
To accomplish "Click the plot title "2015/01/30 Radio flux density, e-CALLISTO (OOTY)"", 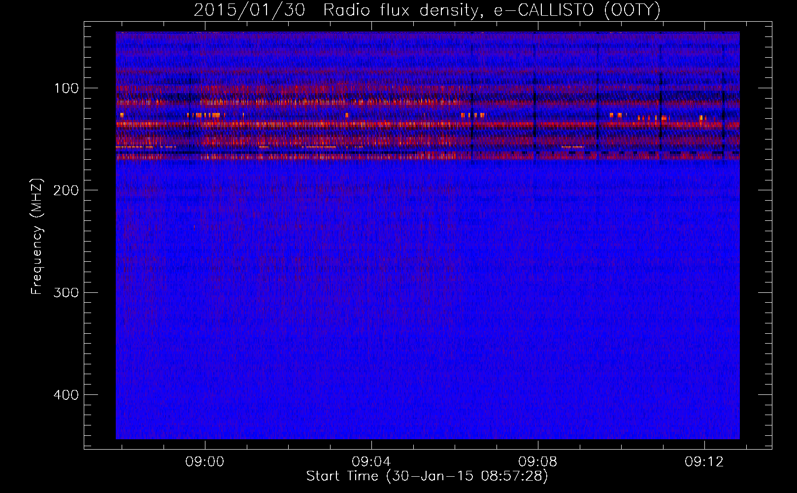I will tap(427, 10).
